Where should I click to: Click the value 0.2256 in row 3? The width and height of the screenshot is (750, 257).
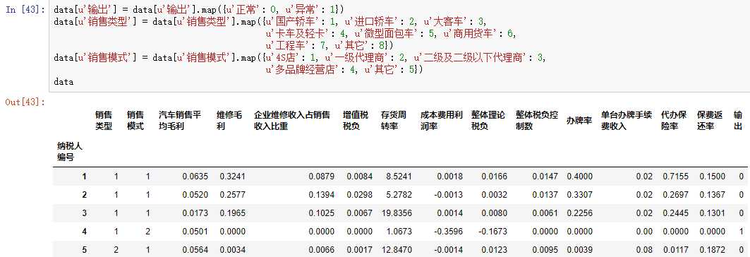click(579, 213)
